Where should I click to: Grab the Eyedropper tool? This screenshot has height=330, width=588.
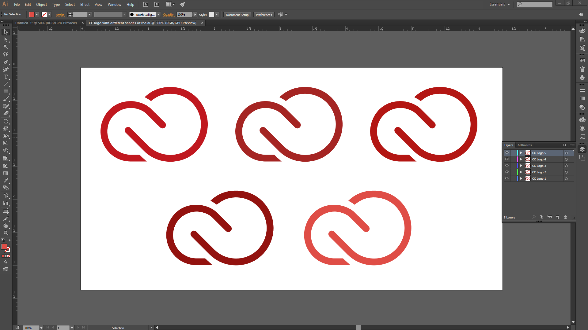[x=6, y=180]
